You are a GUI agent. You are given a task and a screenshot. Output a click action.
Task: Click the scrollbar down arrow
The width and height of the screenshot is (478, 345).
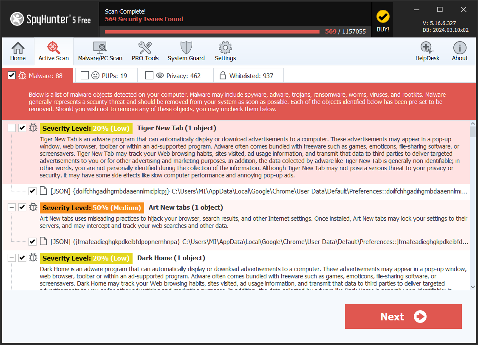pyautogui.click(x=473, y=287)
